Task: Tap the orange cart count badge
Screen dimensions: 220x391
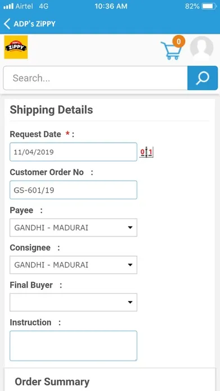Action: (x=178, y=42)
